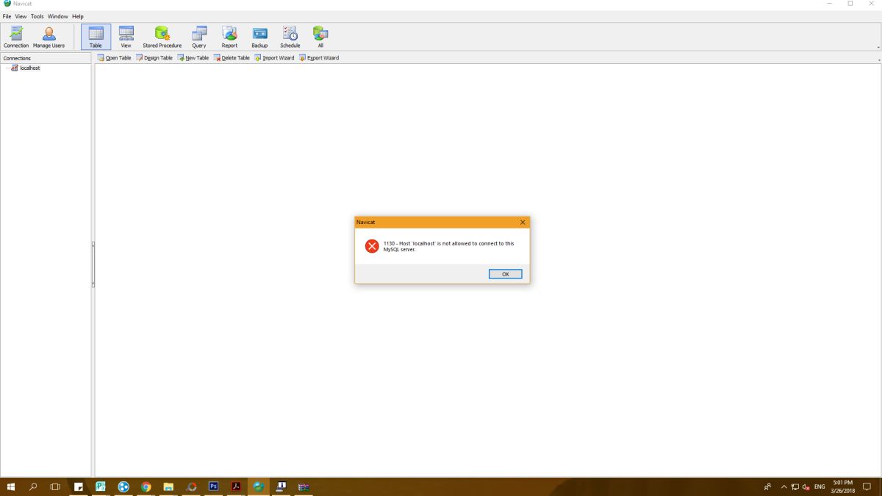The image size is (882, 496).
Task: Launch the Export Wizard
Action: (x=319, y=58)
